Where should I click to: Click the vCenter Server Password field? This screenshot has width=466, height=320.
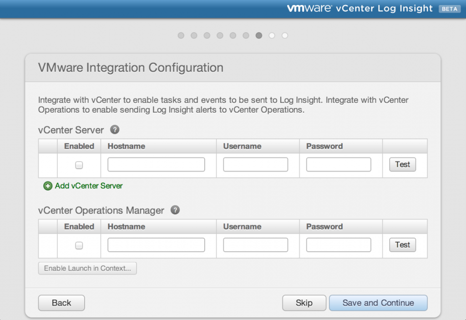[339, 165]
